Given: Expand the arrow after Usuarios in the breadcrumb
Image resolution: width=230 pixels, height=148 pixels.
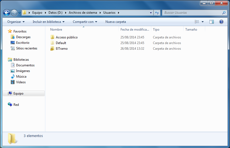Looking at the screenshot, I should click(x=119, y=13).
